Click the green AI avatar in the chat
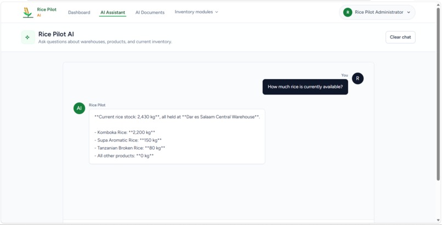This screenshot has height=225, width=442. point(79,108)
